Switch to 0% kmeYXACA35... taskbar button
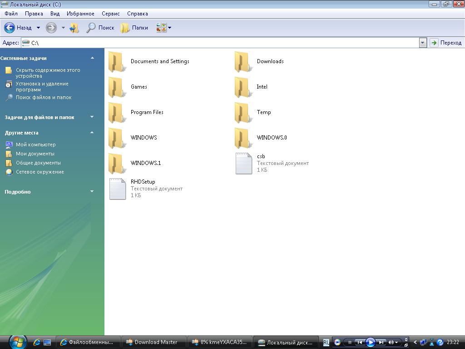The width and height of the screenshot is (465, 349). [x=219, y=342]
